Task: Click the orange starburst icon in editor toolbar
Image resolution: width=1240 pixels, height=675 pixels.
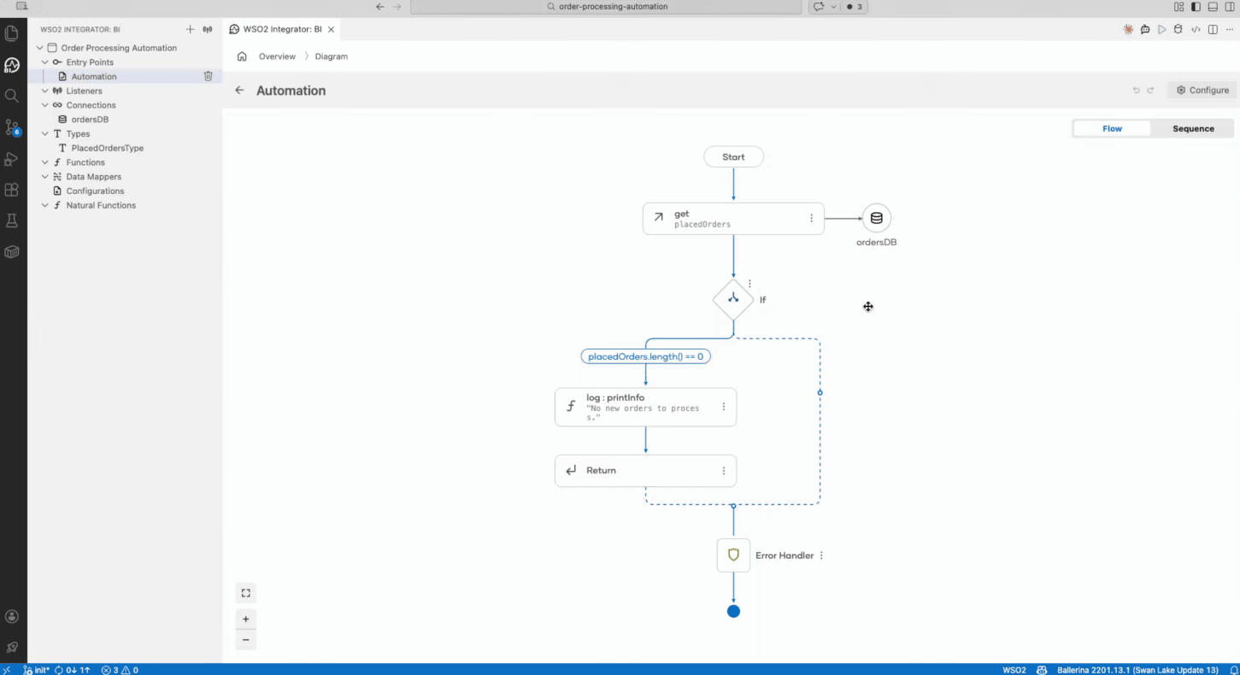Action: [x=1128, y=29]
